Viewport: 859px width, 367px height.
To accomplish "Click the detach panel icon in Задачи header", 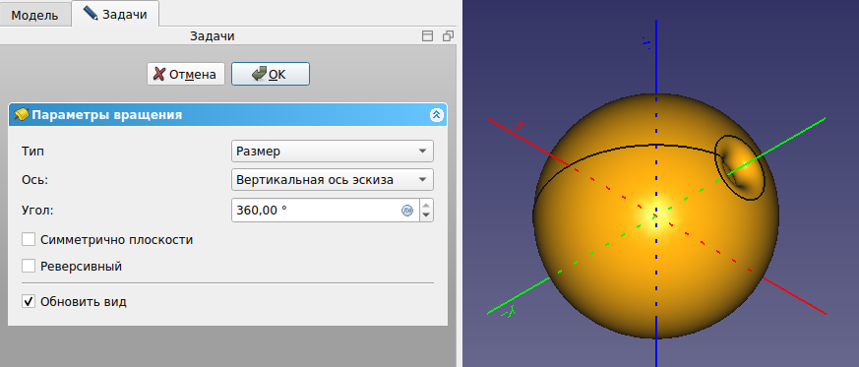I will click(448, 36).
